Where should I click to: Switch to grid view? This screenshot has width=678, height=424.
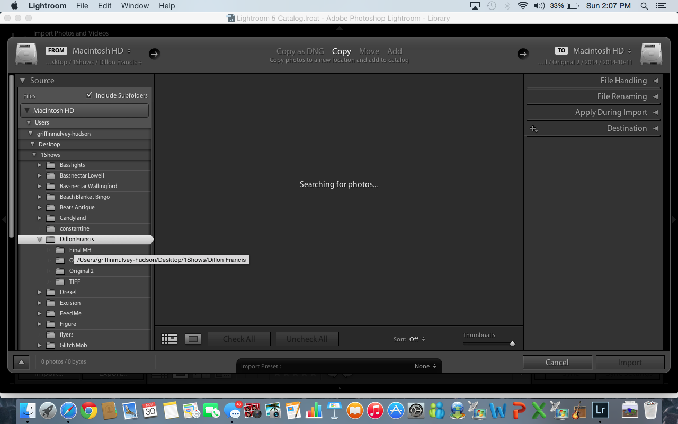click(169, 339)
